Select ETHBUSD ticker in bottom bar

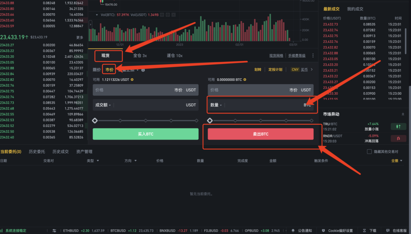click(x=83, y=231)
